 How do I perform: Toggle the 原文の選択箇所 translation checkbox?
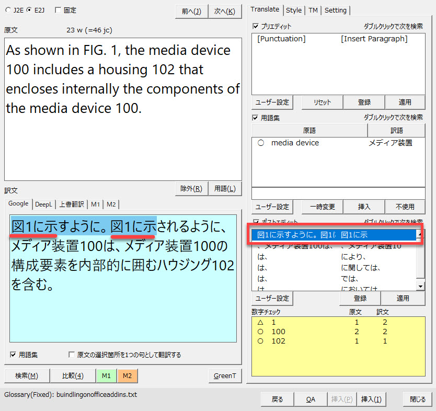72,355
